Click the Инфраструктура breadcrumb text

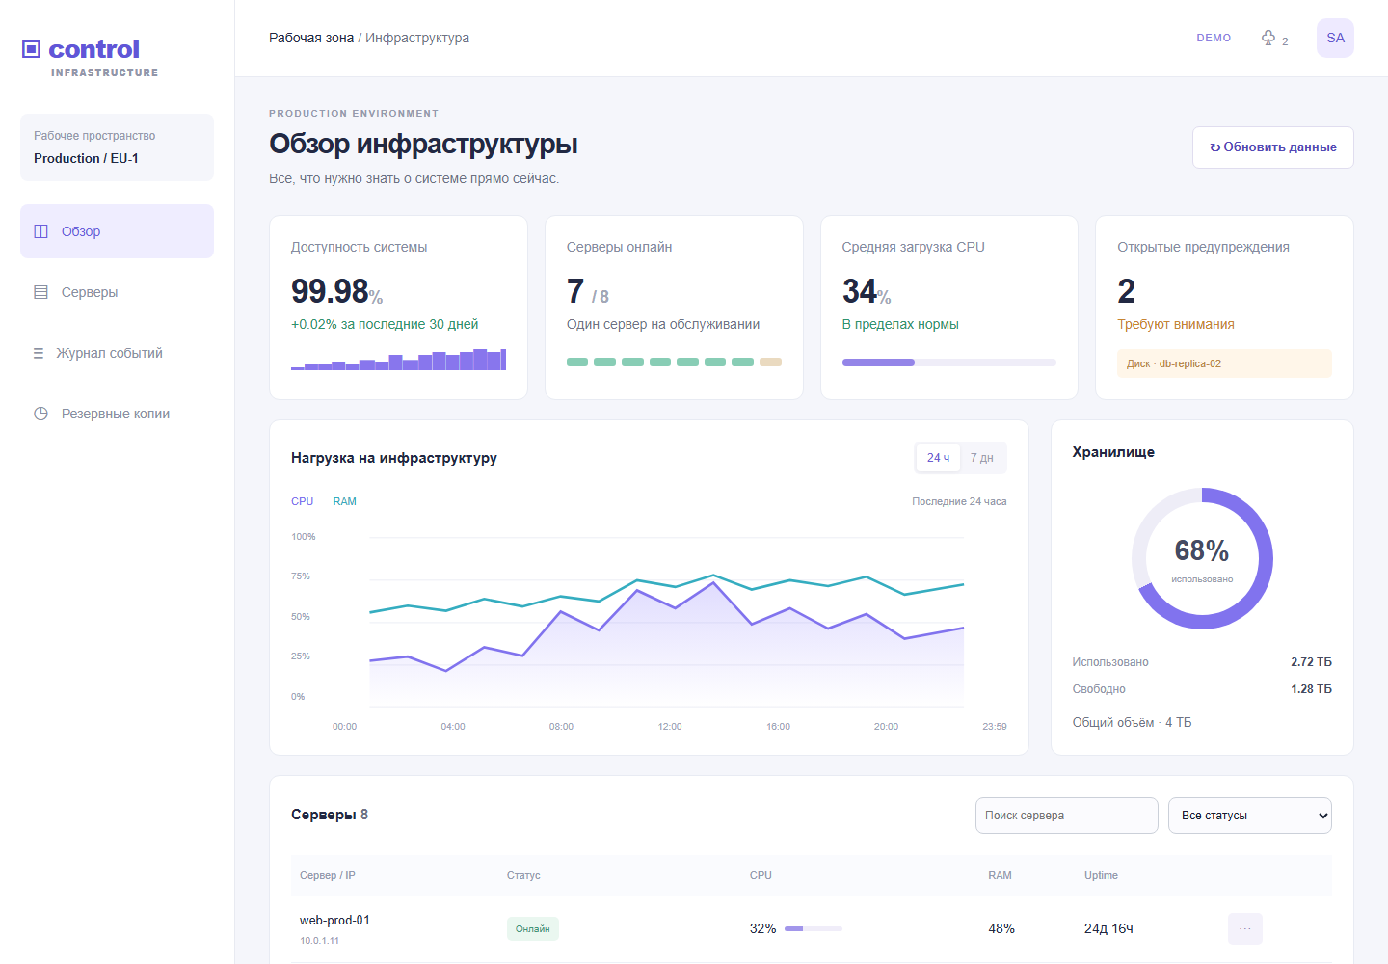(x=417, y=38)
